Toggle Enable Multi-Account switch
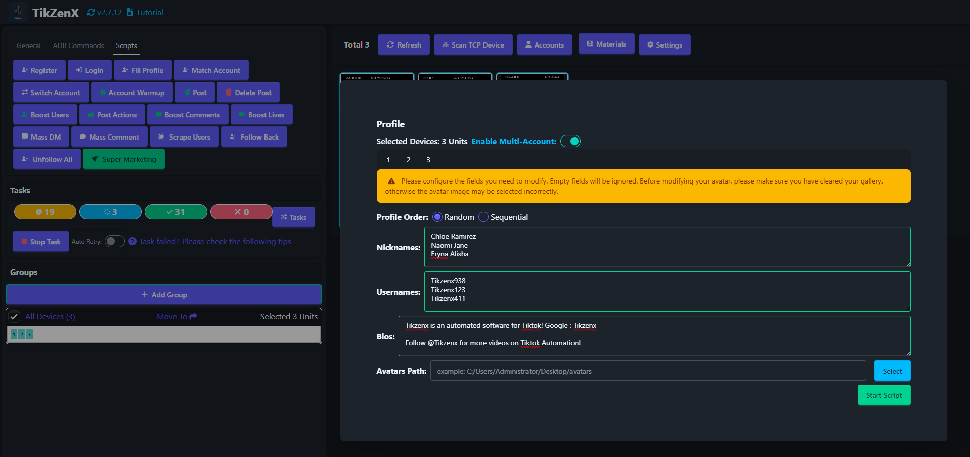Screen dimensions: 970x457 570,141
